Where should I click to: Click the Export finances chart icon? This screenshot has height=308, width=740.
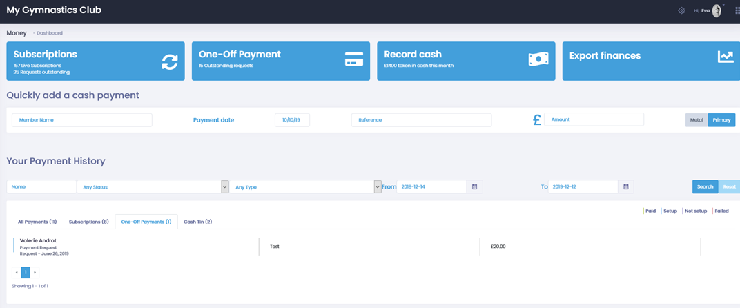click(725, 57)
